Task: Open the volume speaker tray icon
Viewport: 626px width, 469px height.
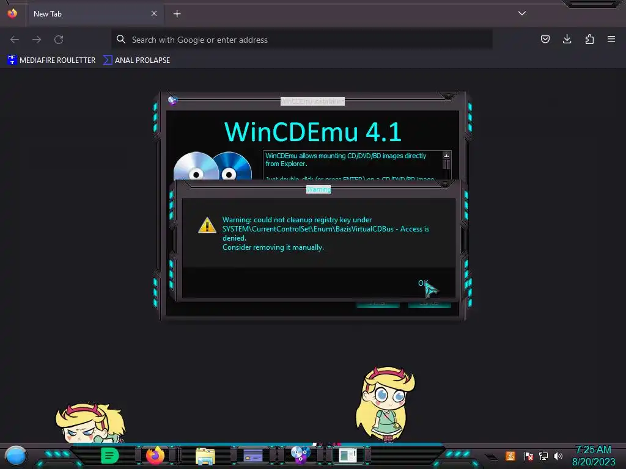Action: coord(558,456)
